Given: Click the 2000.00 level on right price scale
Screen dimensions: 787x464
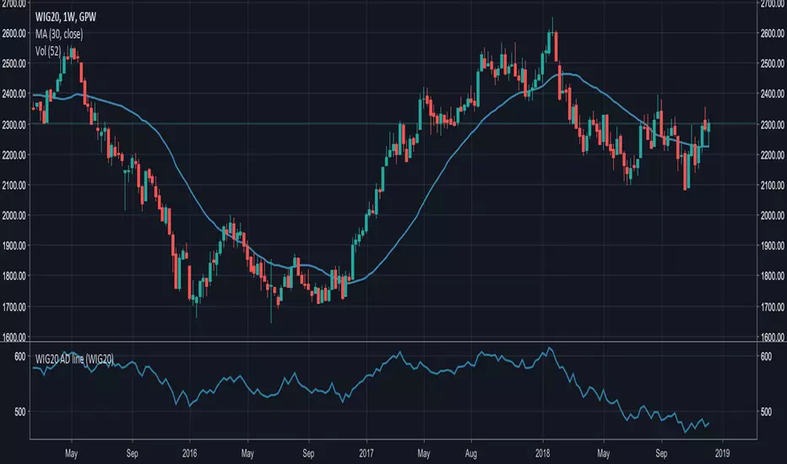Looking at the screenshot, I should 772,216.
